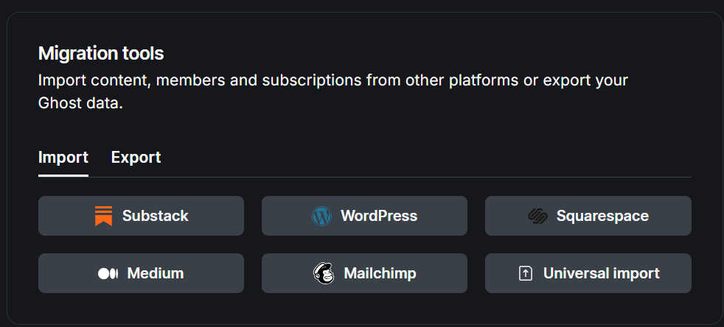Click the WordPress logo icon
The width and height of the screenshot is (724, 327).
pyautogui.click(x=321, y=216)
